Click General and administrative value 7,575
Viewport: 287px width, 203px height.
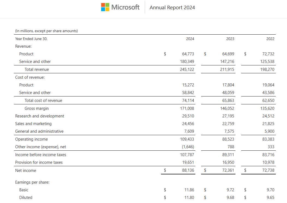pyautogui.click(x=229, y=131)
